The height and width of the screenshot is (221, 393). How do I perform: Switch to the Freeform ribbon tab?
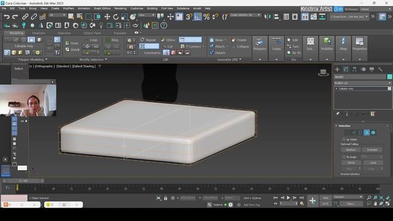pyautogui.click(x=39, y=33)
